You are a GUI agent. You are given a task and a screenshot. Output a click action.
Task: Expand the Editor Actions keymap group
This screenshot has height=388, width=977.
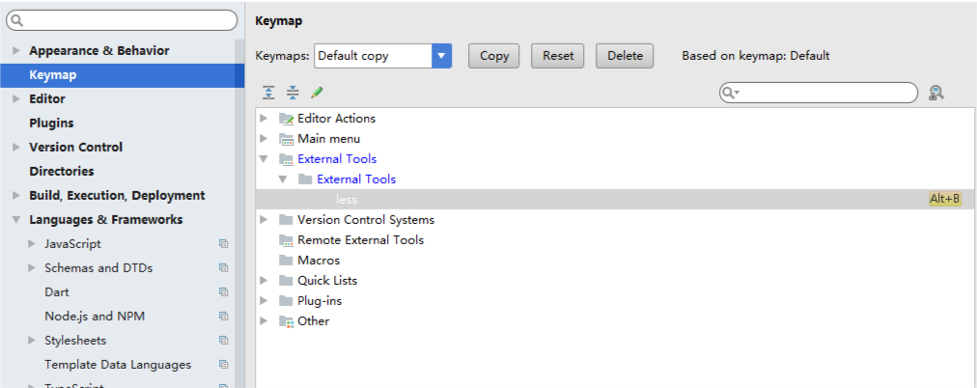[265, 119]
